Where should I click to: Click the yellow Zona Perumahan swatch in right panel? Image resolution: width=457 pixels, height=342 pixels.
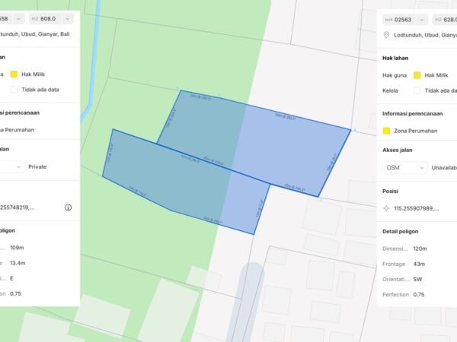click(x=386, y=131)
